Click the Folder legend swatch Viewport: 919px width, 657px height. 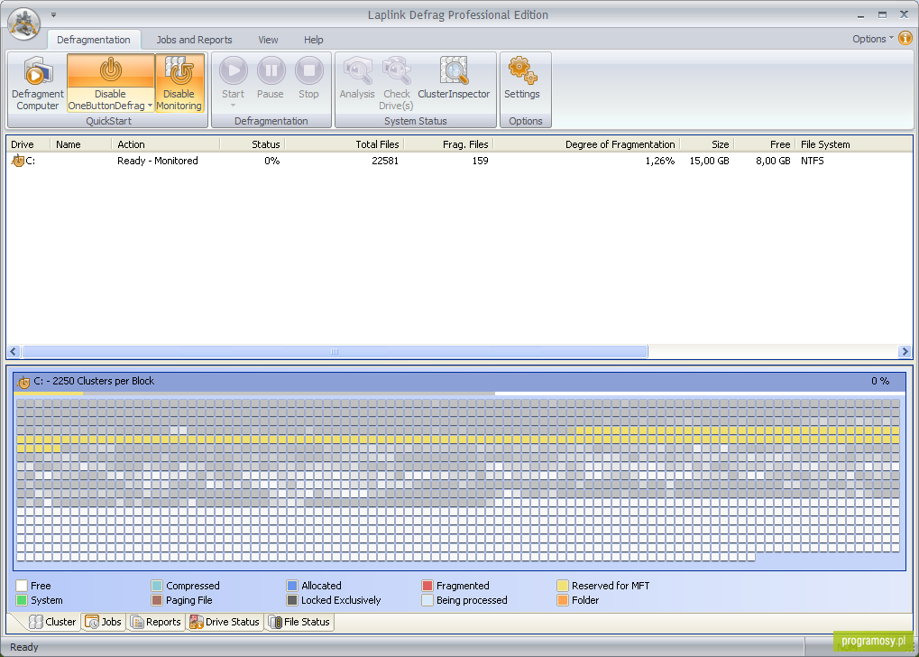pyautogui.click(x=563, y=600)
